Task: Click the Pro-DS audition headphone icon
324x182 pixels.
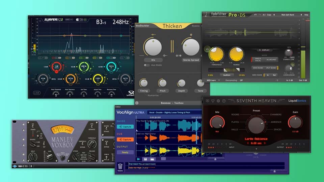Action: tap(207, 49)
